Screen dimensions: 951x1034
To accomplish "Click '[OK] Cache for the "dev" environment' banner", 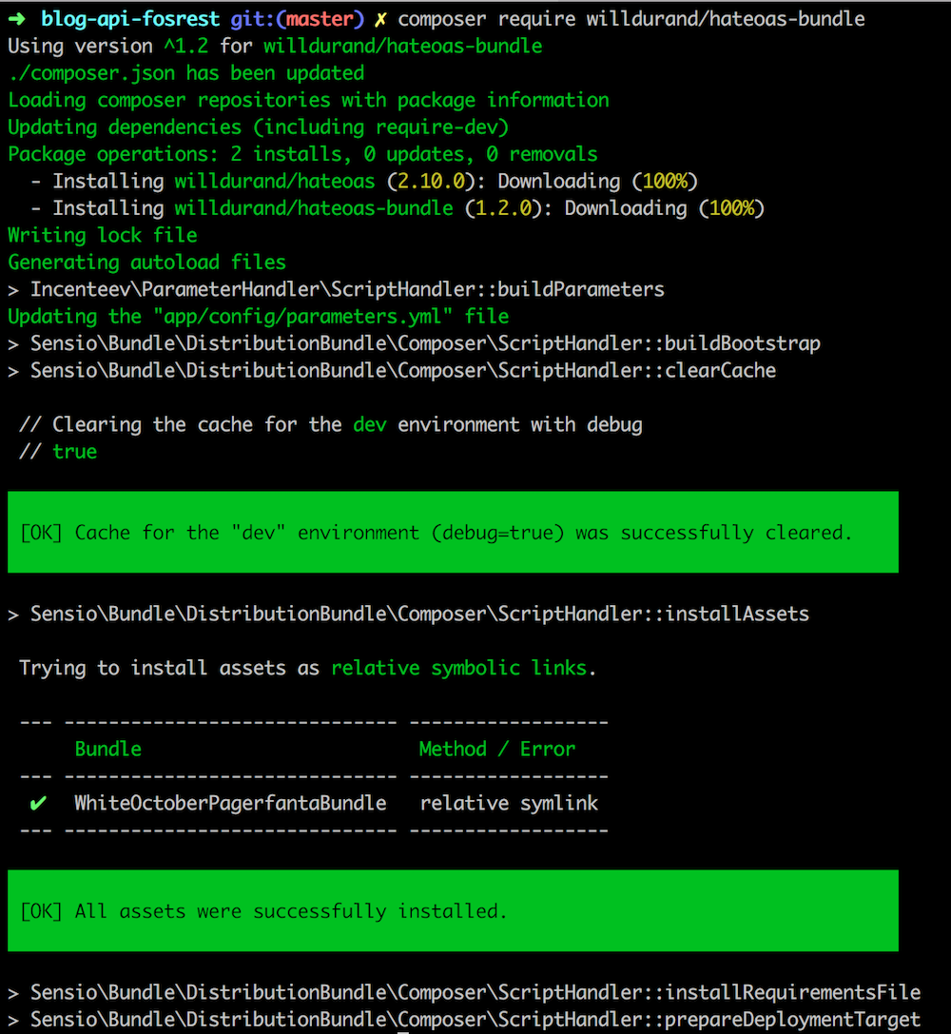I will coord(453,532).
